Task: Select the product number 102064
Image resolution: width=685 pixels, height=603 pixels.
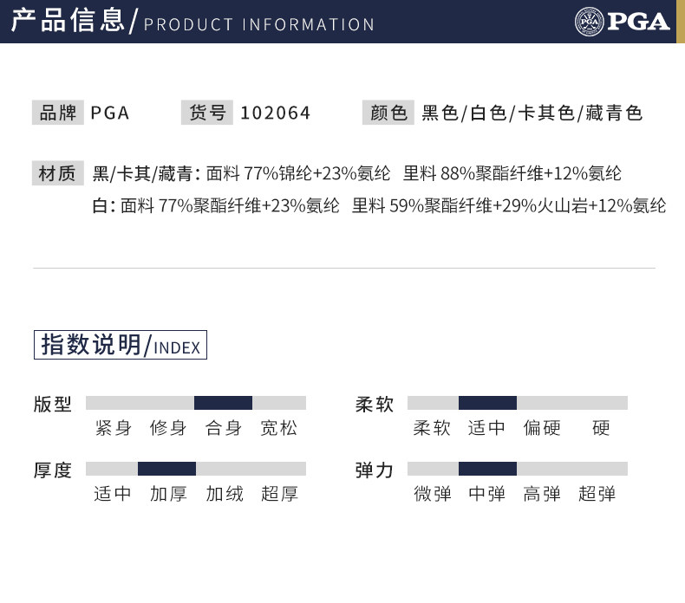Action: (275, 113)
